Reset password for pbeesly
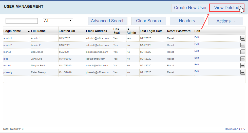Viewport: 248px width, 133px height. [170, 72]
